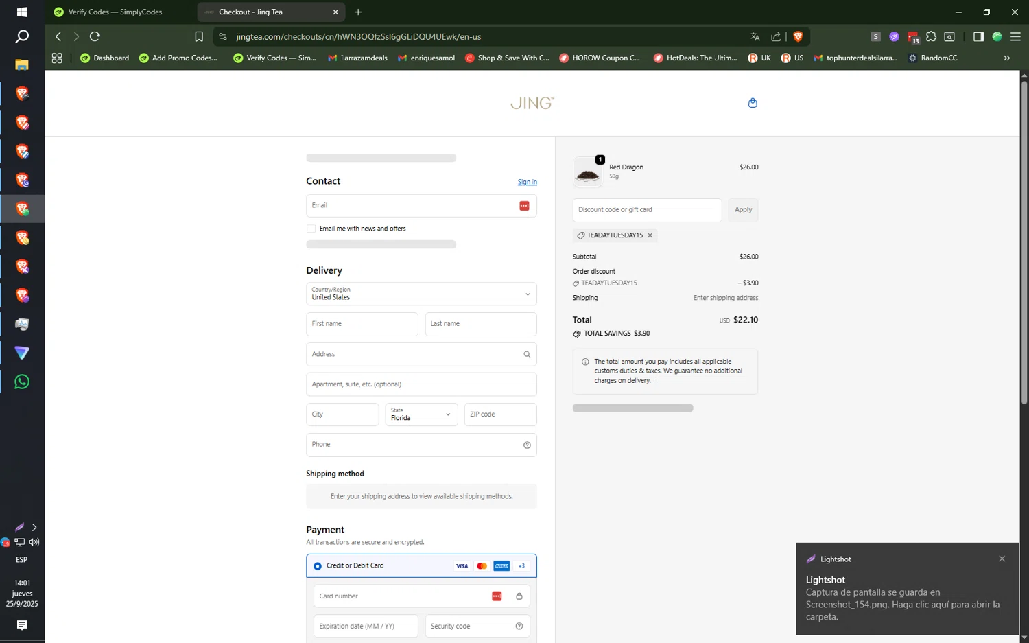Viewport: 1029px width, 643px height.
Task: Check Email me with news and offers
Action: [311, 229]
